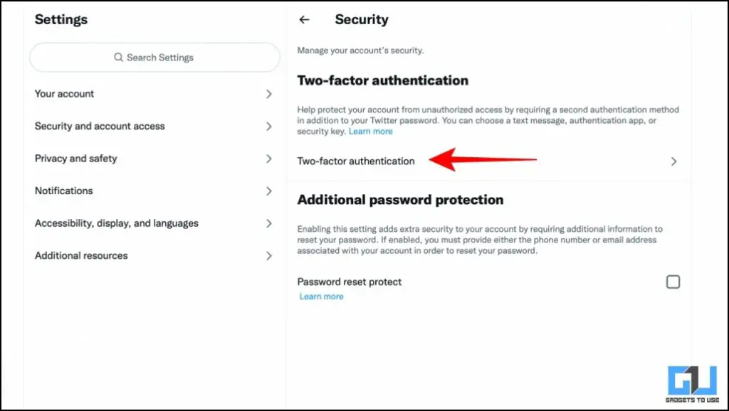
Task: Select Your account menu item
Action: pos(154,94)
